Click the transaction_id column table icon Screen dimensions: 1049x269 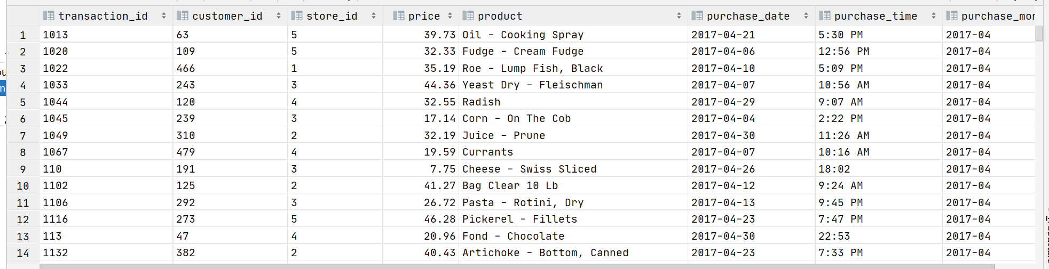coord(48,16)
